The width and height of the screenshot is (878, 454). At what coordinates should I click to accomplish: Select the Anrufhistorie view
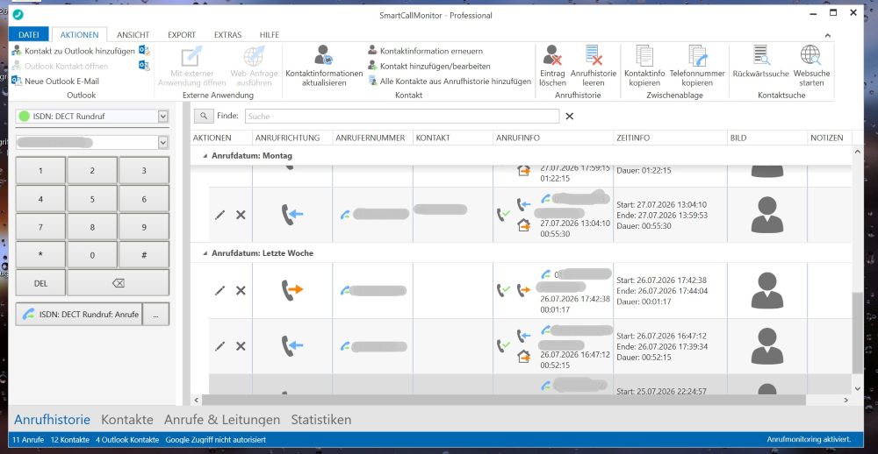pos(52,419)
